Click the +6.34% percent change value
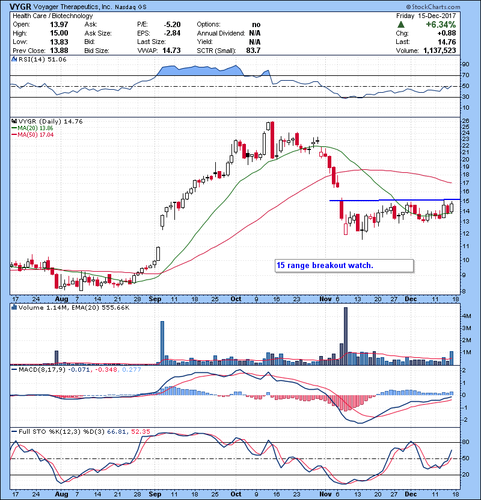The width and height of the screenshot is (481, 500). click(x=441, y=24)
